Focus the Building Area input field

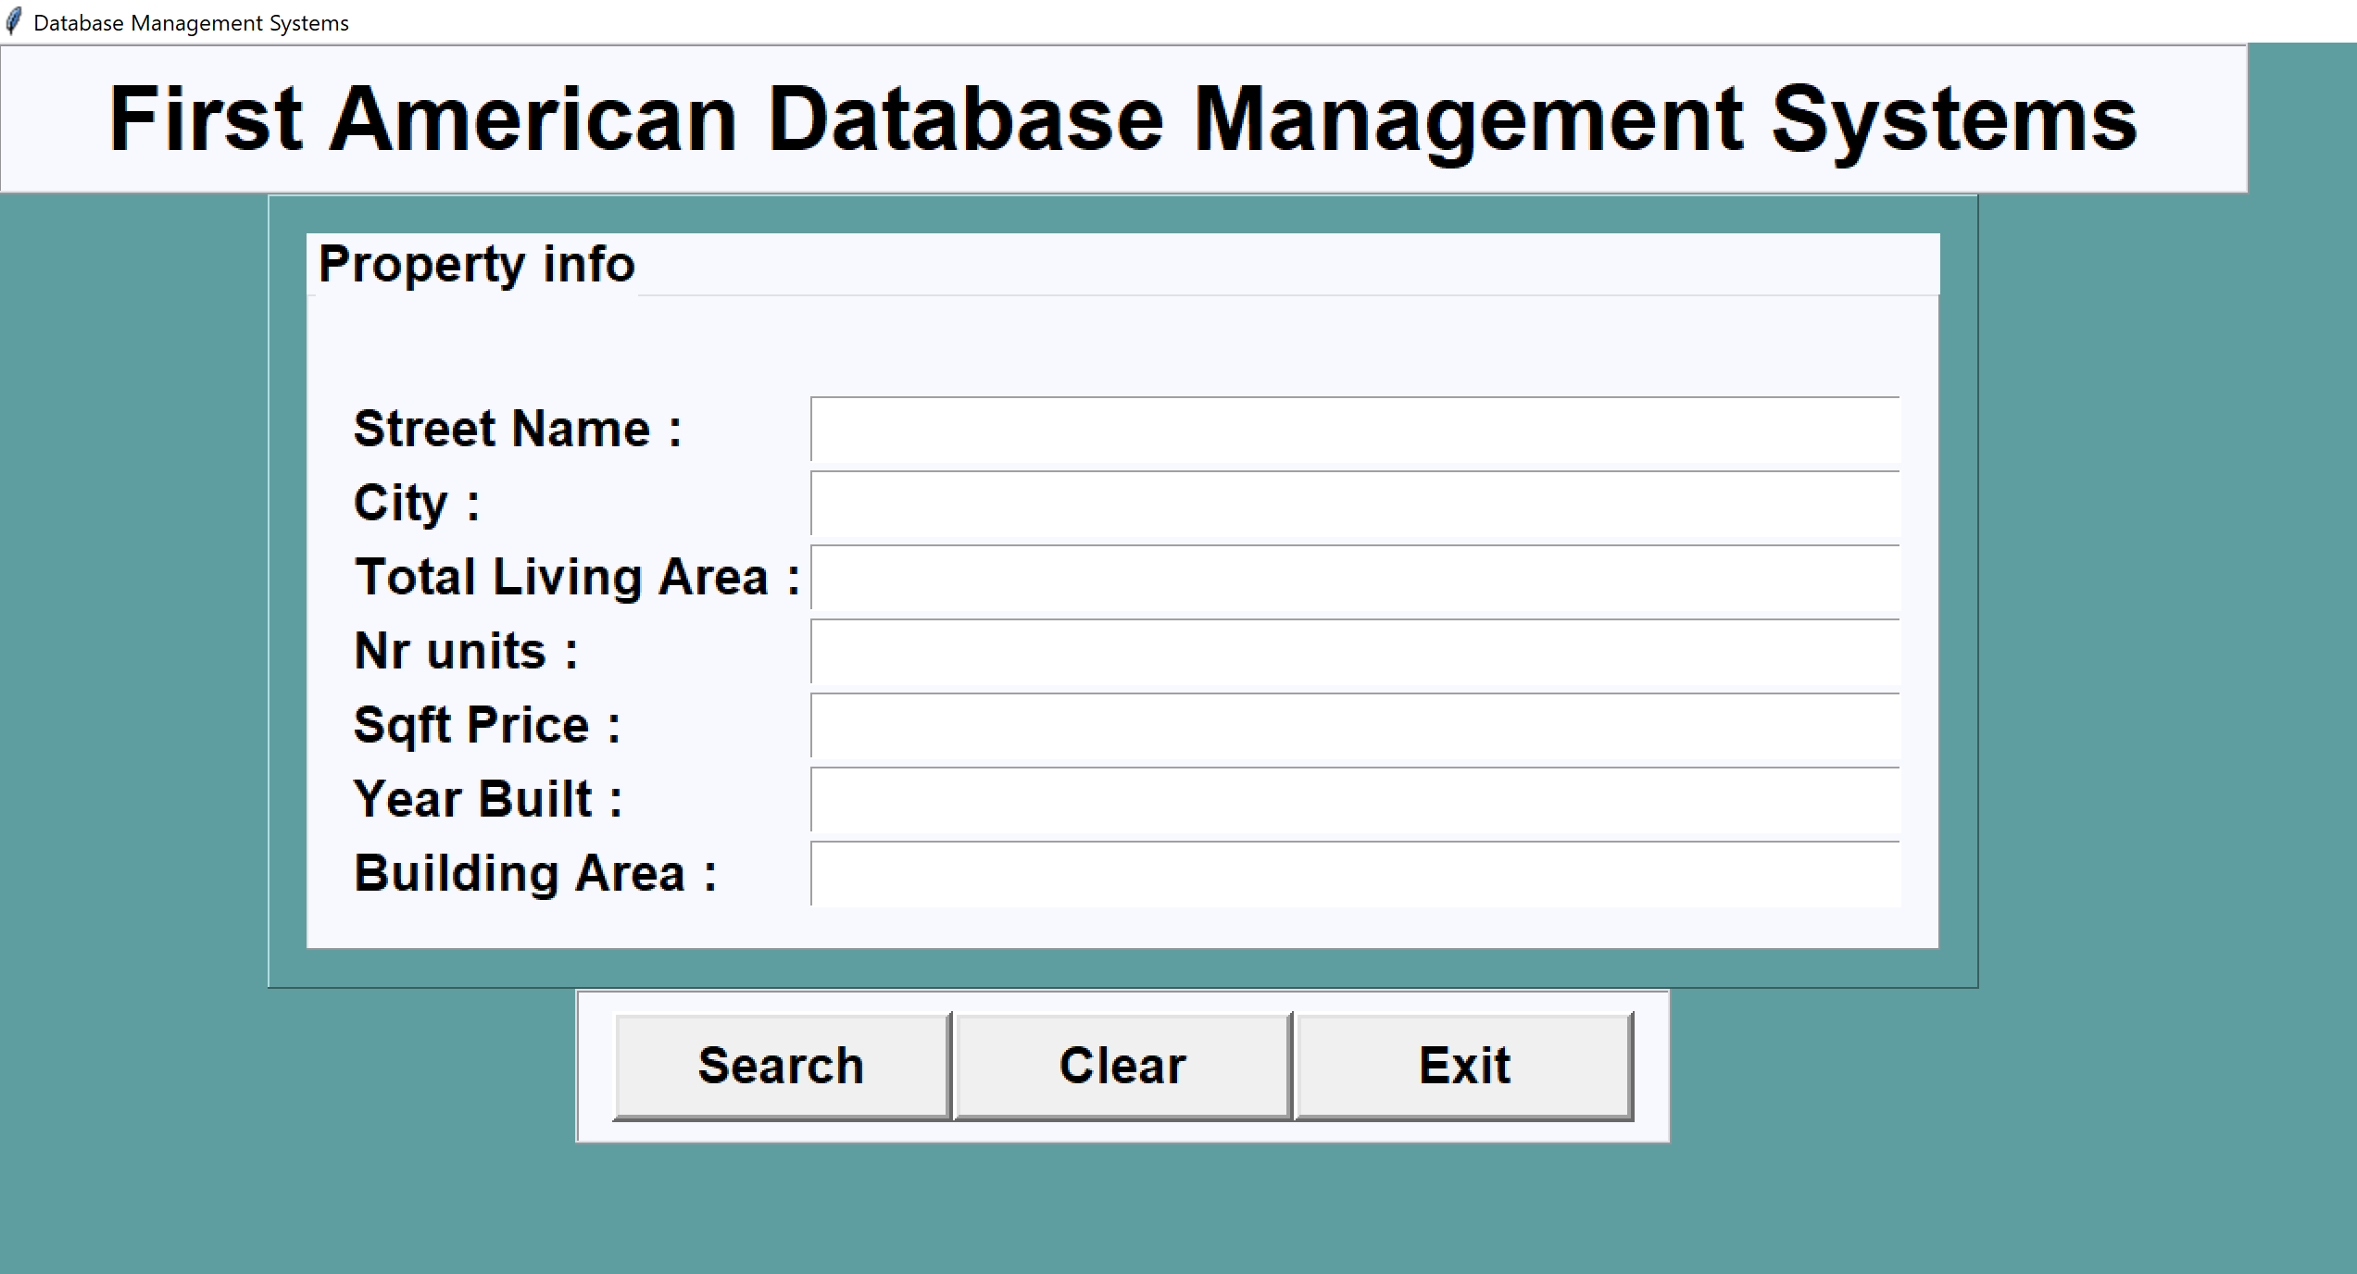(x=1356, y=874)
